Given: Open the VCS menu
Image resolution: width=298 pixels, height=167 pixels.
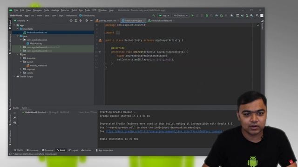Looking at the screenshot, I should point(94,10).
